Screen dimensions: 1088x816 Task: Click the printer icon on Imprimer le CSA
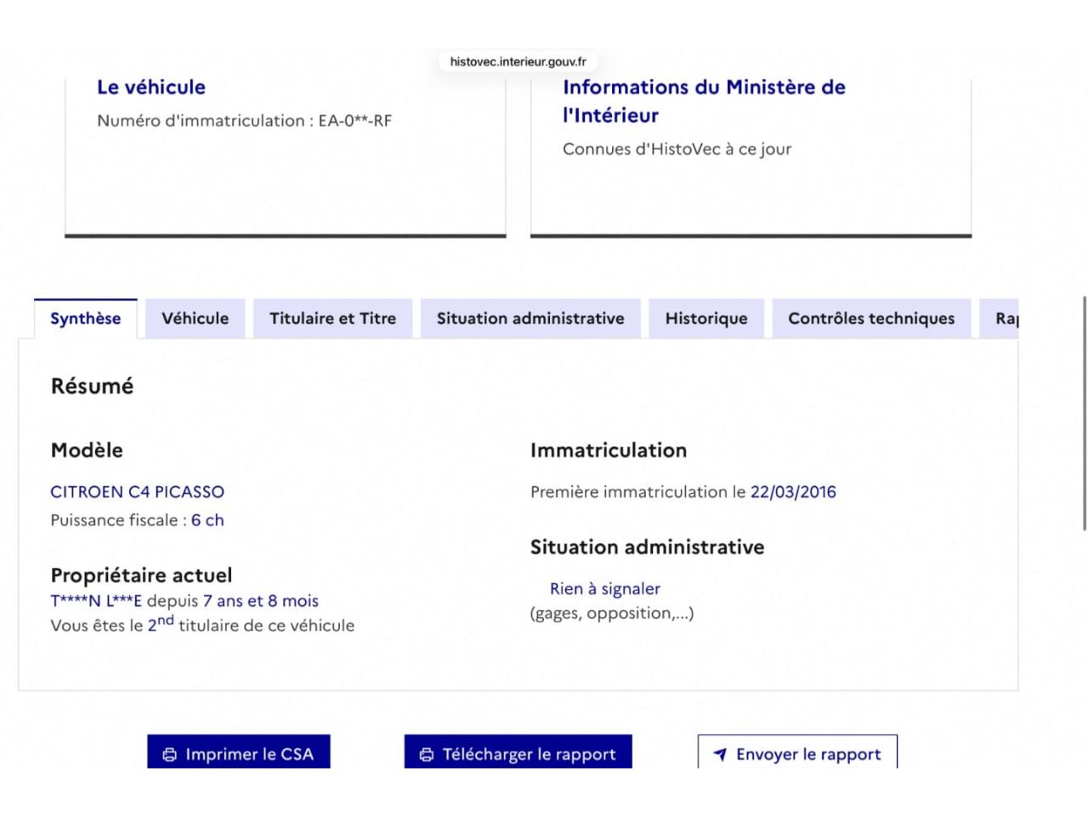[170, 754]
